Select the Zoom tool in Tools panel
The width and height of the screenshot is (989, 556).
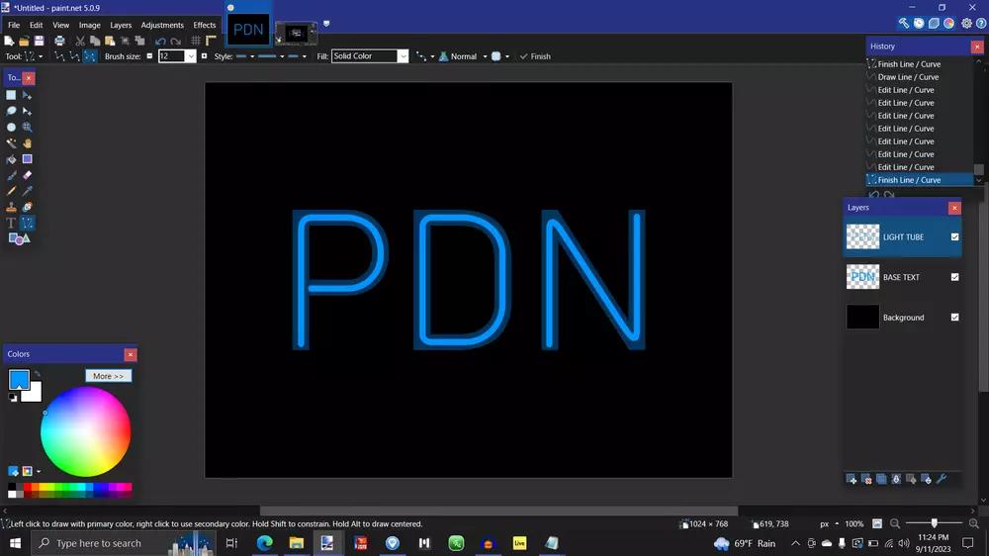click(27, 127)
